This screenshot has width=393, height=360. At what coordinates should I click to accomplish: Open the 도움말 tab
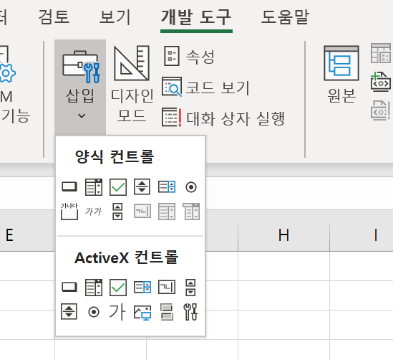pyautogui.click(x=285, y=17)
